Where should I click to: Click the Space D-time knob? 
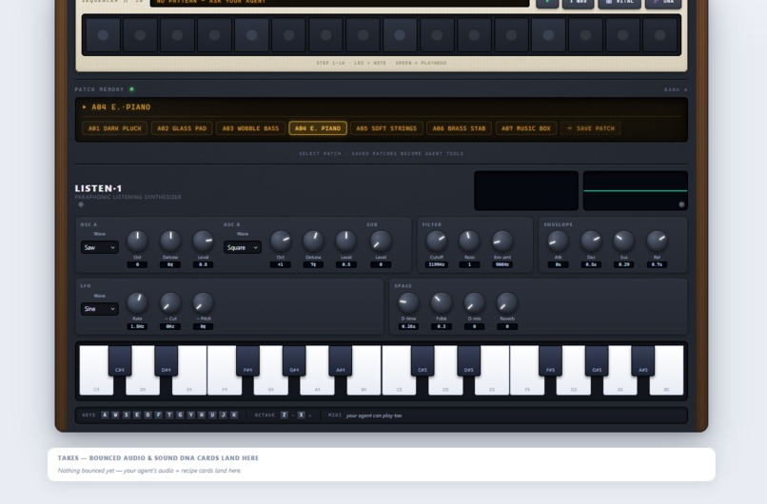point(408,303)
